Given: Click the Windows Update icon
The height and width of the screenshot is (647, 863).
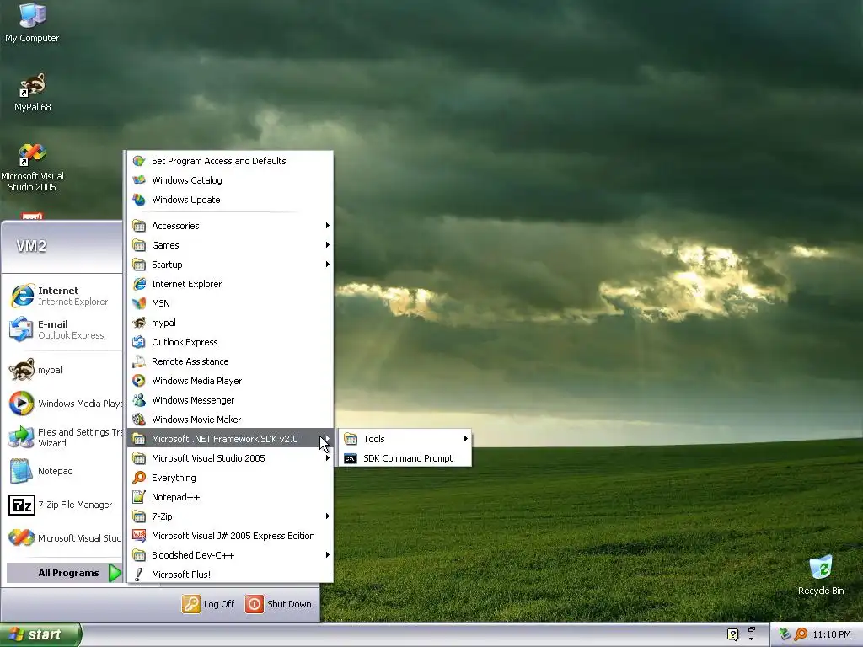Looking at the screenshot, I should coord(139,200).
